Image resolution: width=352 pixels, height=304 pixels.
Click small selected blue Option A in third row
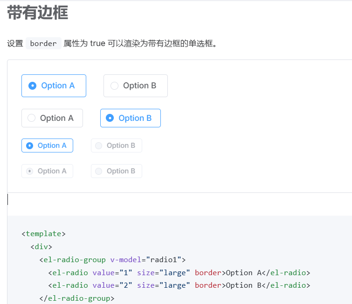[47, 145]
